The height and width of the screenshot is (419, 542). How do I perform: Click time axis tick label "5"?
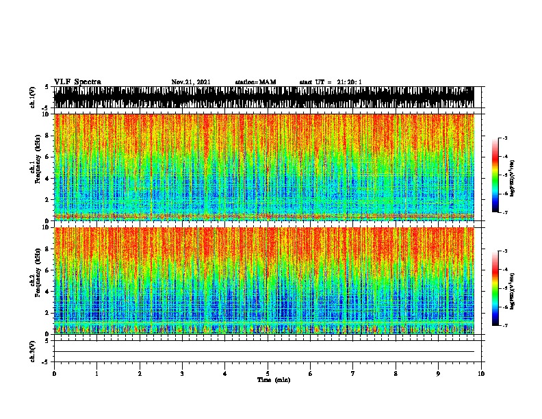point(268,374)
